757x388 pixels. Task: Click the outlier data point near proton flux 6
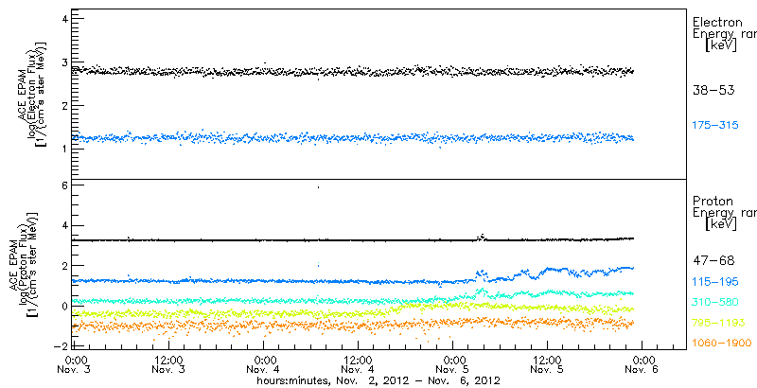pyautogui.click(x=318, y=186)
